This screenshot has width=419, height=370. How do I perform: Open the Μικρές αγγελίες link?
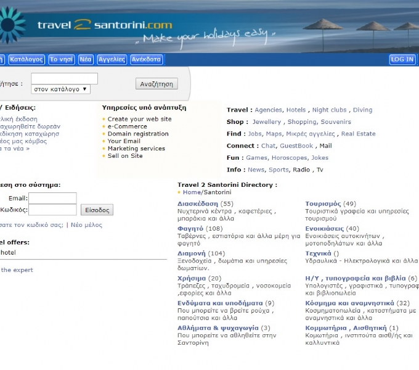[310, 134]
